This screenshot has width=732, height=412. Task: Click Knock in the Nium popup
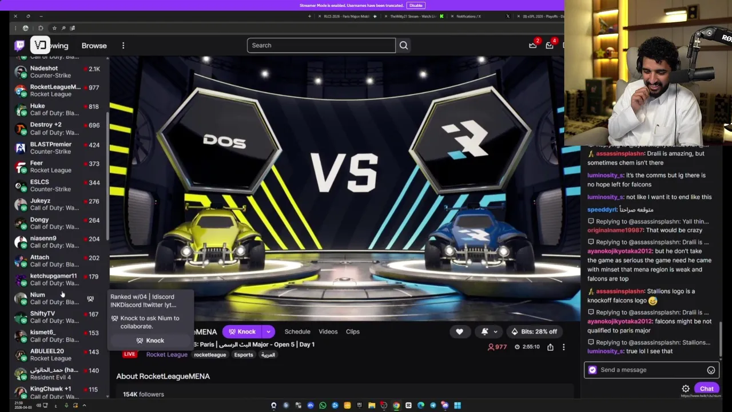tap(150, 340)
